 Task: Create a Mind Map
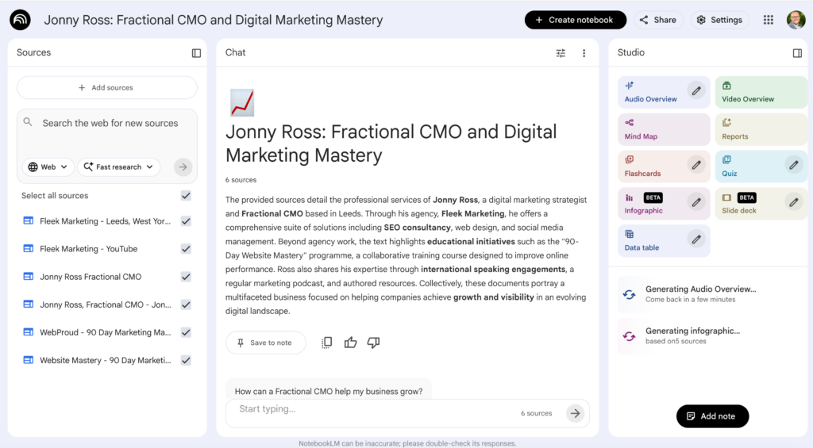point(664,129)
